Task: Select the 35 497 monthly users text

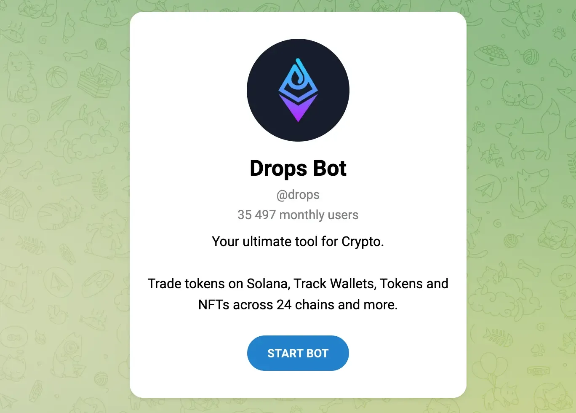Action: [x=298, y=215]
